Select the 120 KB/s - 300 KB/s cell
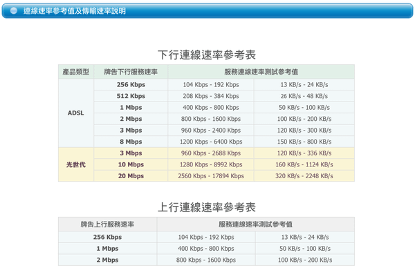415x268 pixels. tap(304, 131)
